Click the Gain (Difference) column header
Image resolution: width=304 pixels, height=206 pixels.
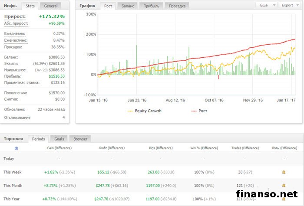[x=59, y=148]
